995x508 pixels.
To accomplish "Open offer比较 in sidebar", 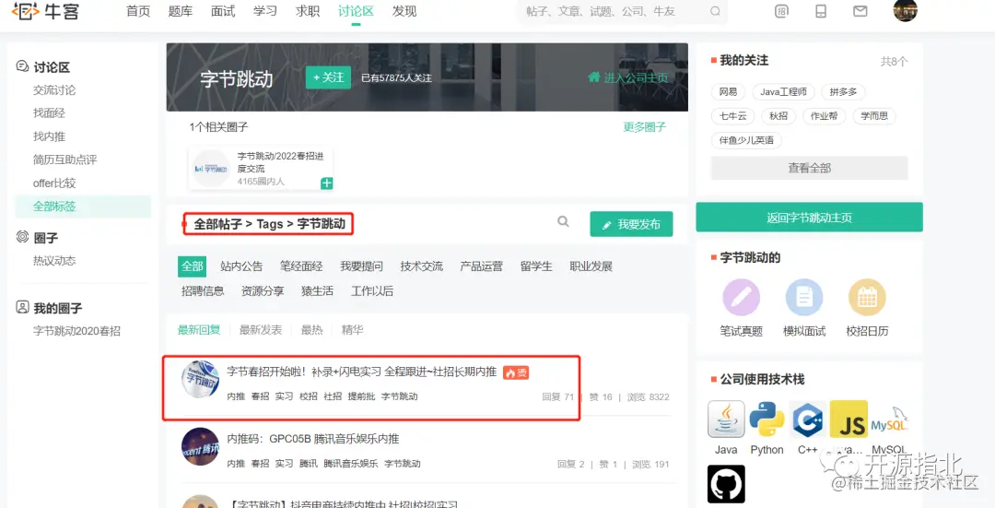I will tap(54, 183).
